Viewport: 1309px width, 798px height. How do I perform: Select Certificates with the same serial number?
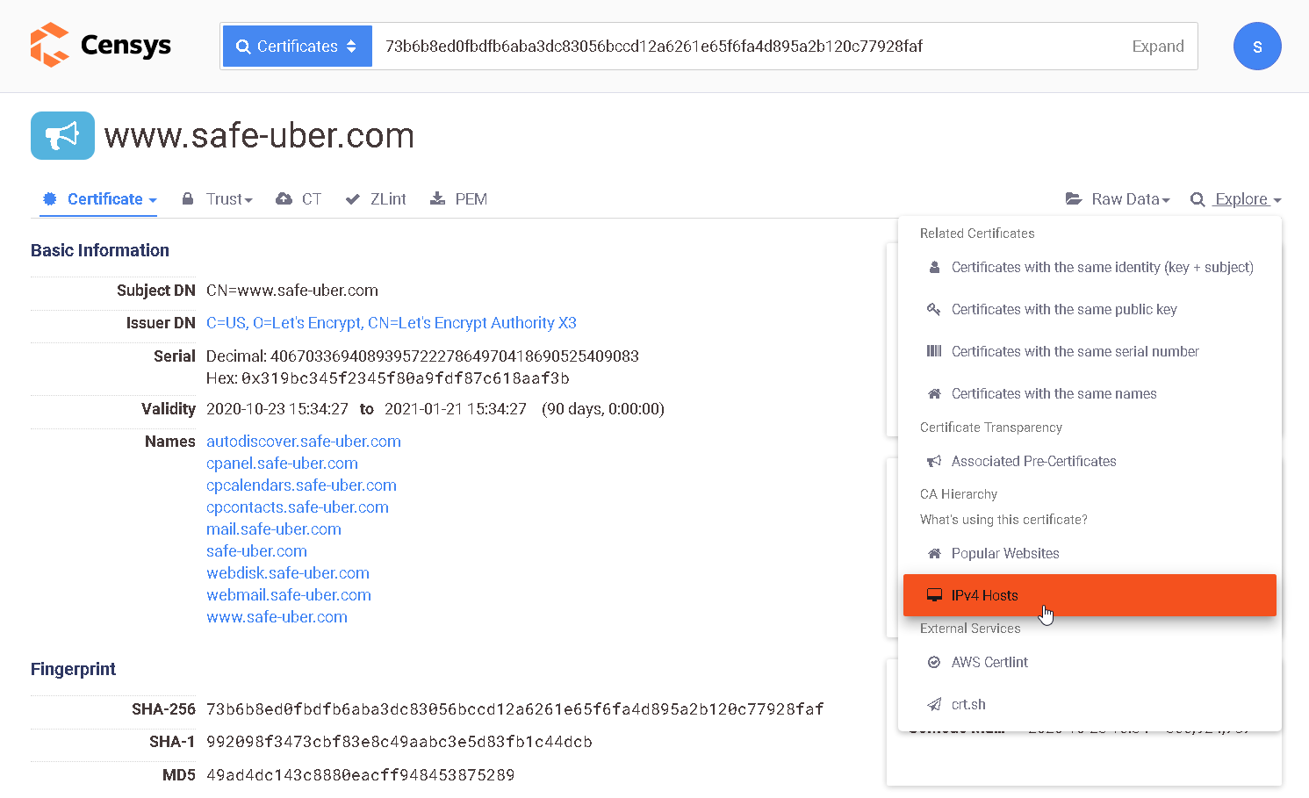tap(1075, 351)
